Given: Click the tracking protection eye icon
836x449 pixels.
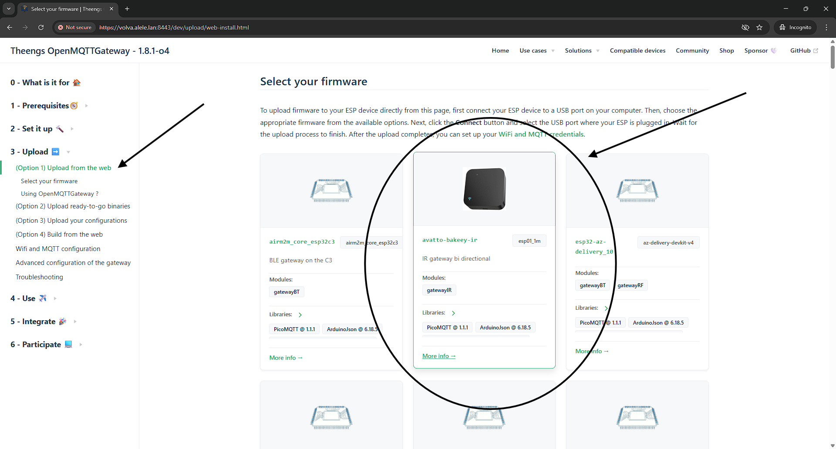Looking at the screenshot, I should pos(745,27).
